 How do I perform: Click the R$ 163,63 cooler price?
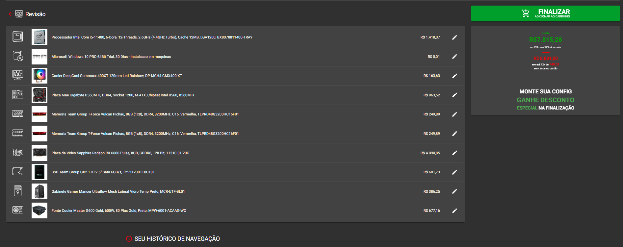click(432, 76)
